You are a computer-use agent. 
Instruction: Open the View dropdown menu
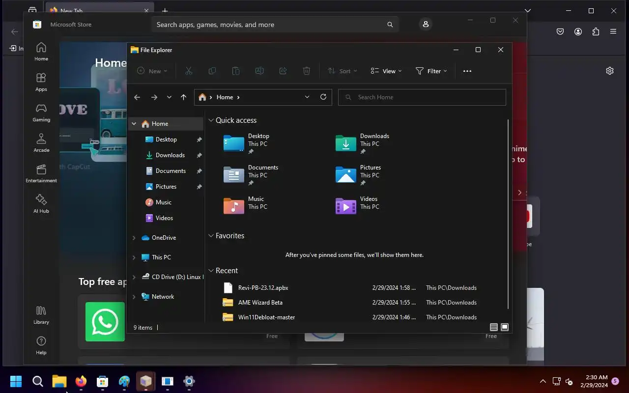click(x=386, y=71)
